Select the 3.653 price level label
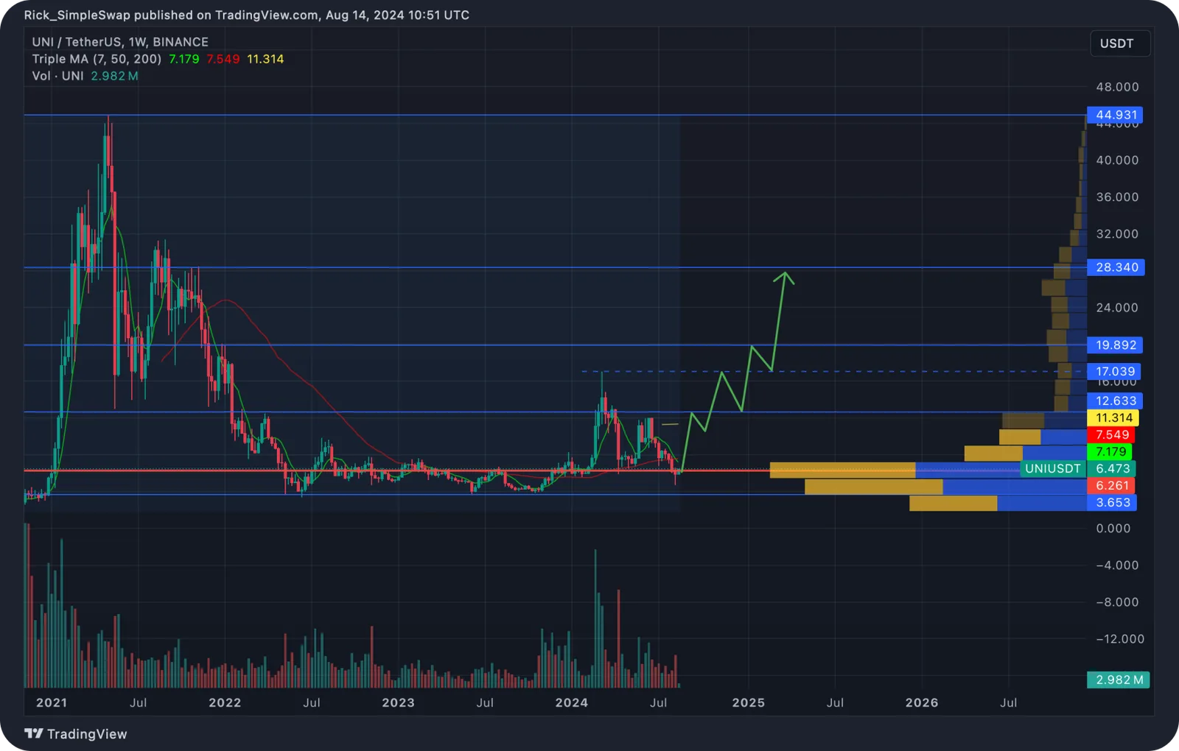The height and width of the screenshot is (751, 1179). click(x=1112, y=502)
